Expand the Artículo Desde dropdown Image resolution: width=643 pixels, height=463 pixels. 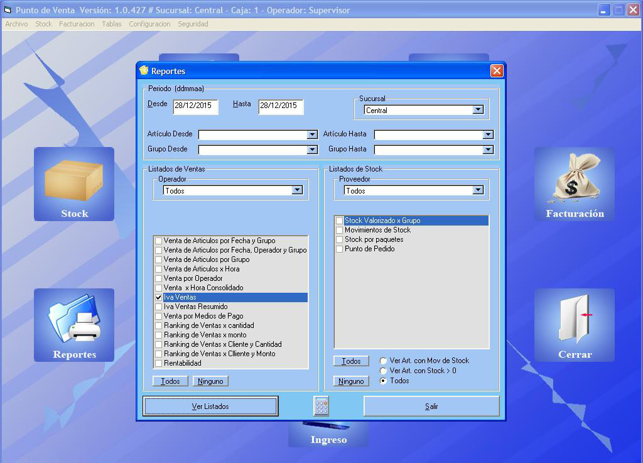pyautogui.click(x=312, y=134)
